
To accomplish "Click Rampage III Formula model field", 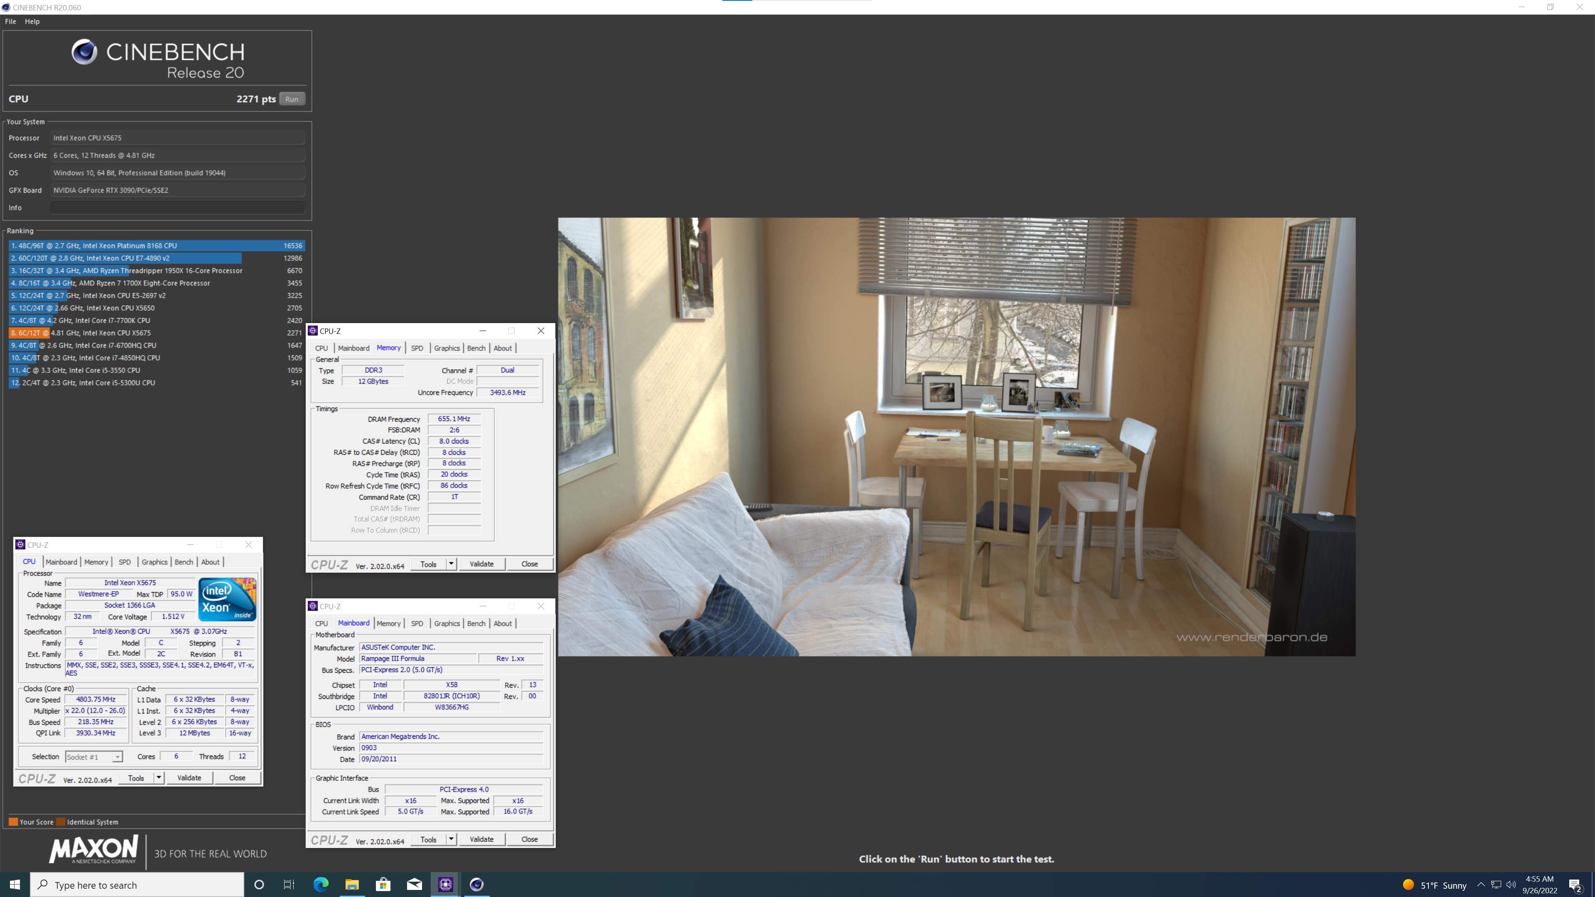I will point(419,659).
